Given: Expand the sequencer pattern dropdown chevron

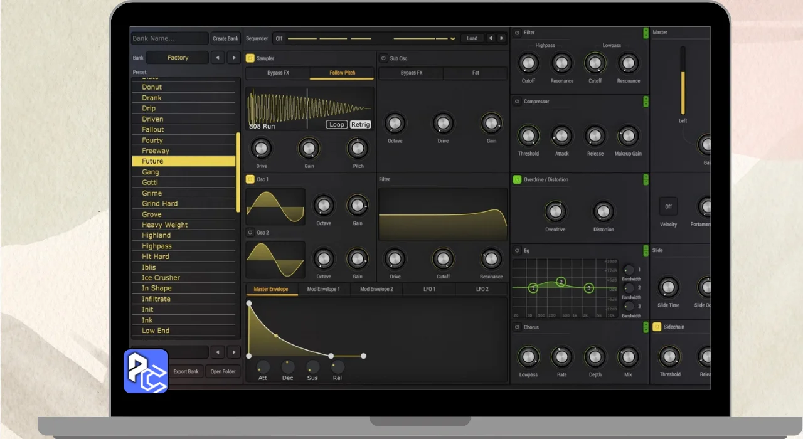Looking at the screenshot, I should pos(453,39).
